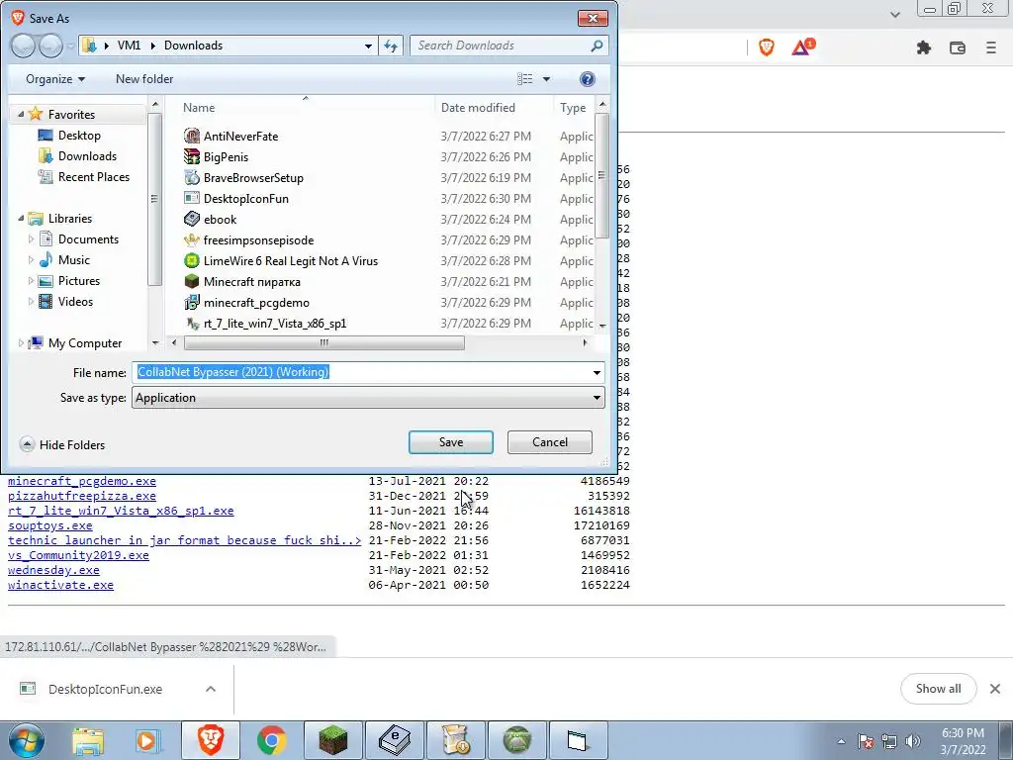This screenshot has height=760, width=1013.
Task: Open the vs_Community2019.exe link
Action: point(78,555)
